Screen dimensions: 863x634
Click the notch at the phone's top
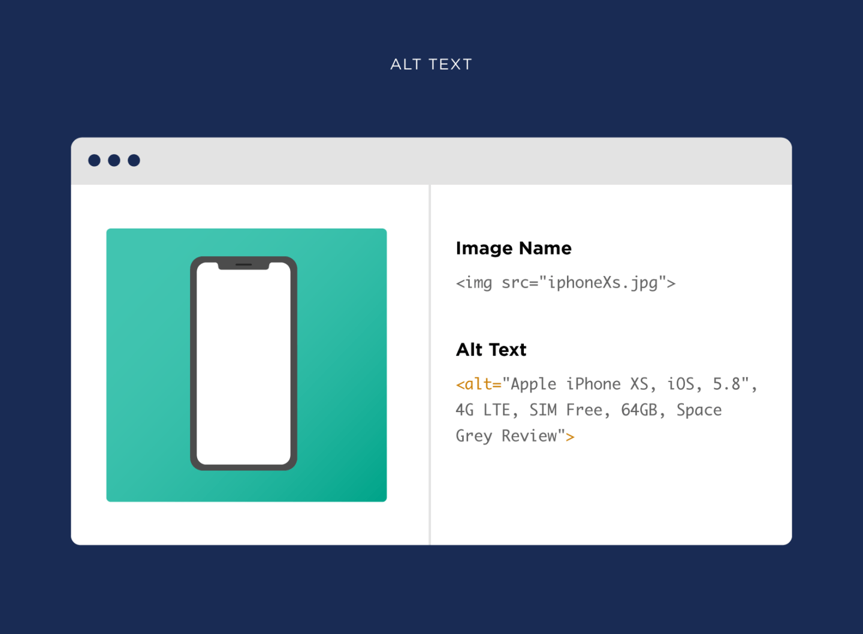click(x=243, y=265)
